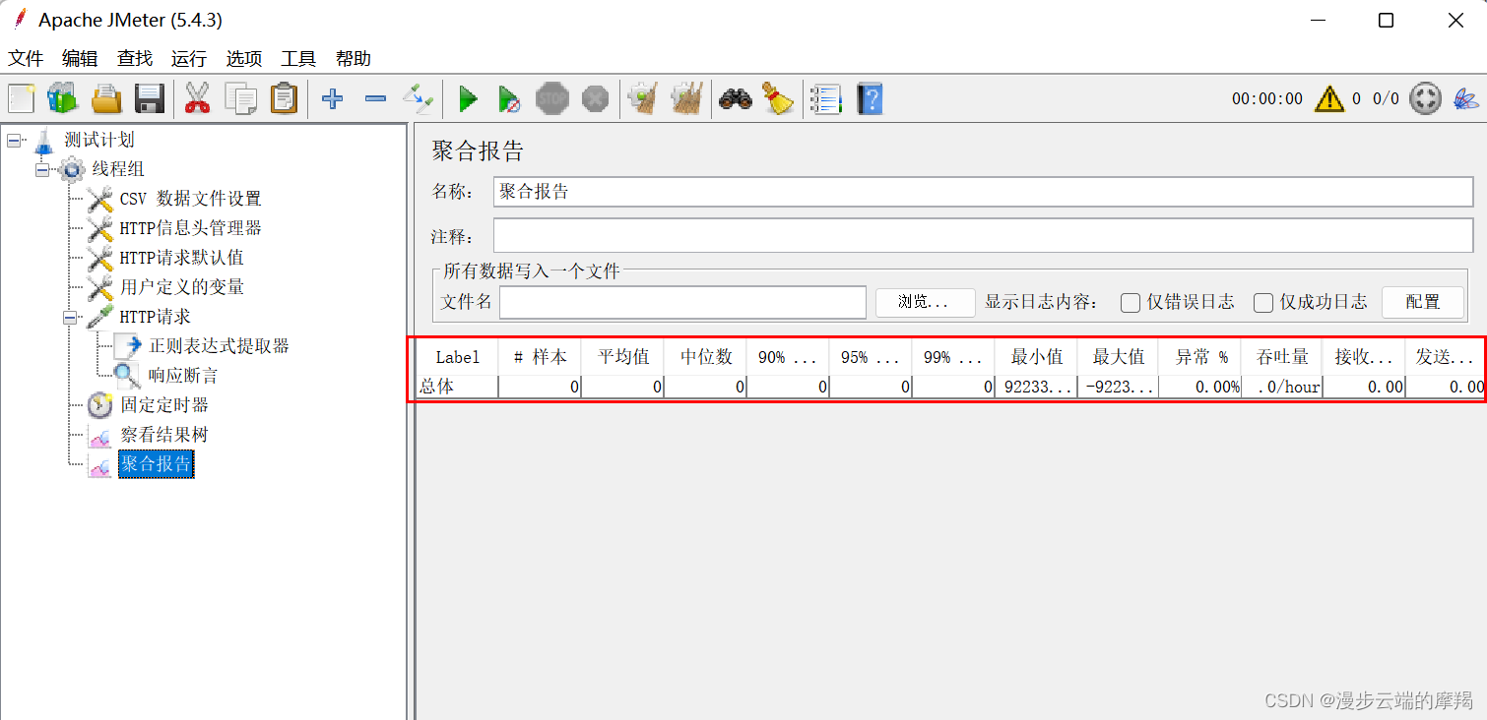Click the remote engines status icon
This screenshot has width=1487, height=720.
[x=1425, y=98]
